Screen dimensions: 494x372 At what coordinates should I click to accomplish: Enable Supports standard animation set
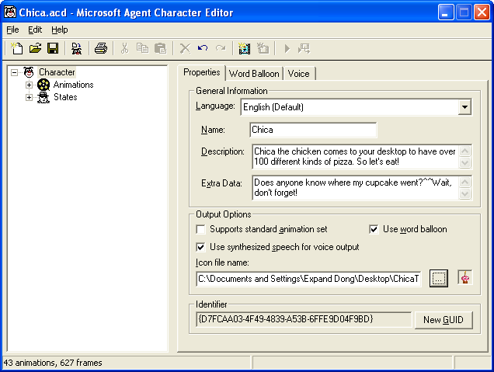201,229
